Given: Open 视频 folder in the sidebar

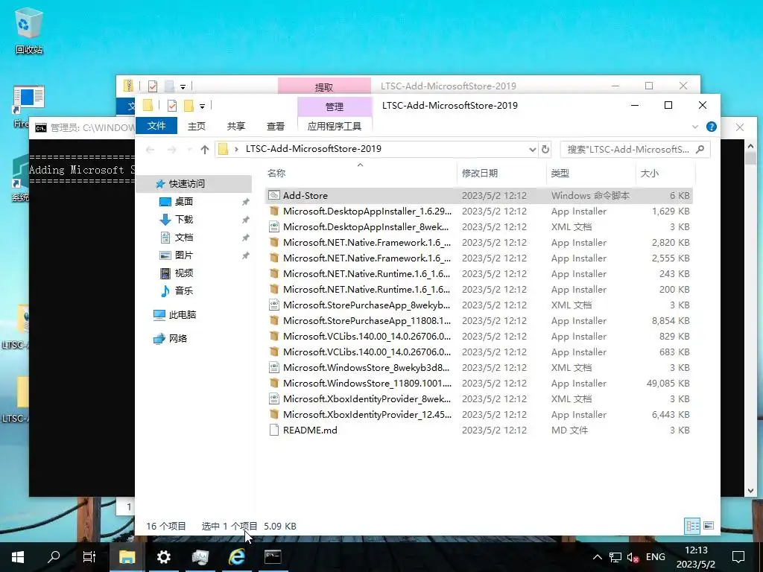Looking at the screenshot, I should coord(183,273).
